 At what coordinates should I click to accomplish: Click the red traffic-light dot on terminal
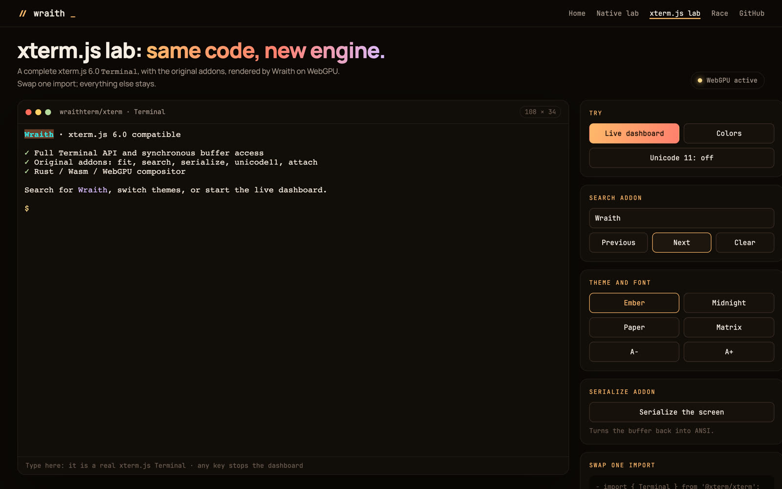28,112
